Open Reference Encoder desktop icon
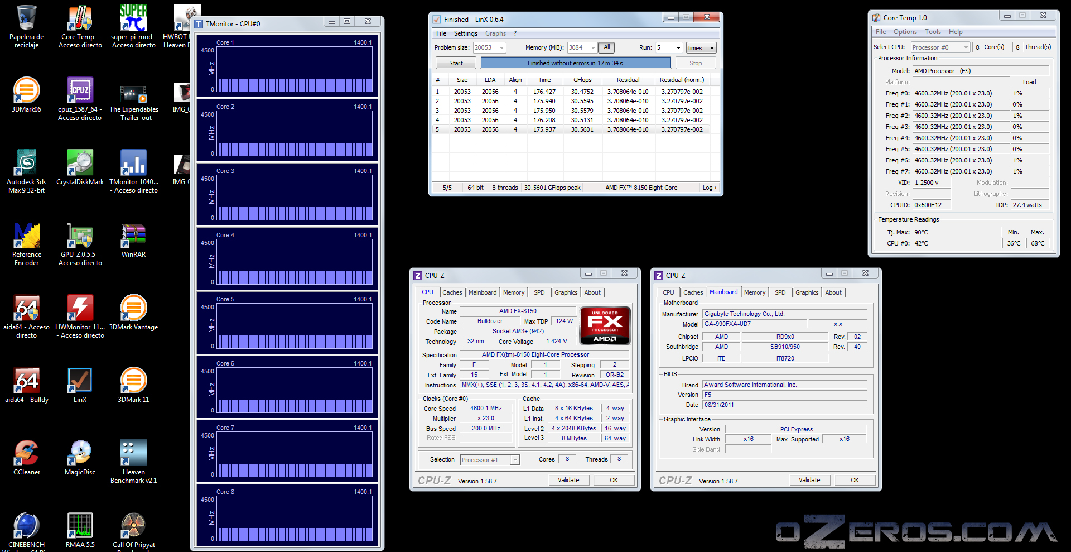This screenshot has width=1071, height=552. [26, 244]
